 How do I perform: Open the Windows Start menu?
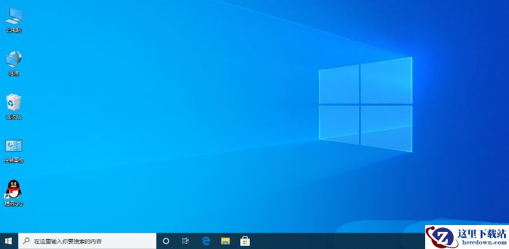[x=9, y=241]
